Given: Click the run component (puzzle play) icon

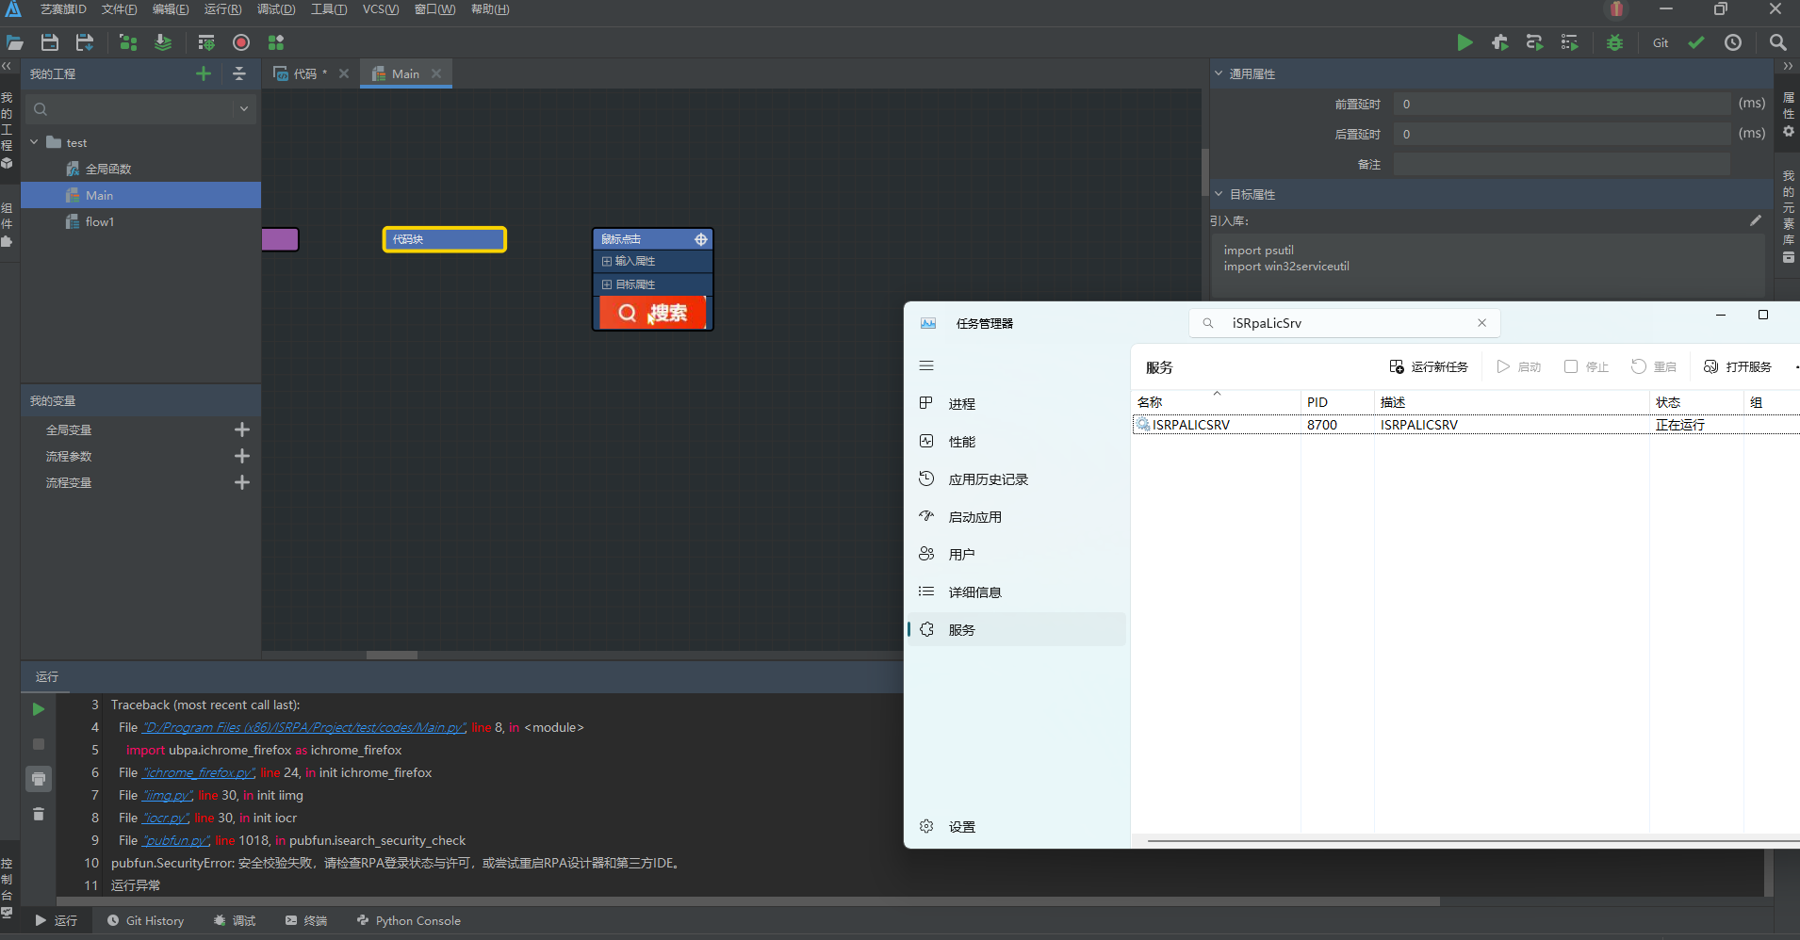Looking at the screenshot, I should pyautogui.click(x=1500, y=42).
